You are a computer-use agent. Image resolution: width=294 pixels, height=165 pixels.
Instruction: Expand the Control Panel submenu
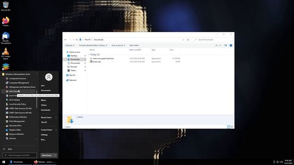click(56, 130)
